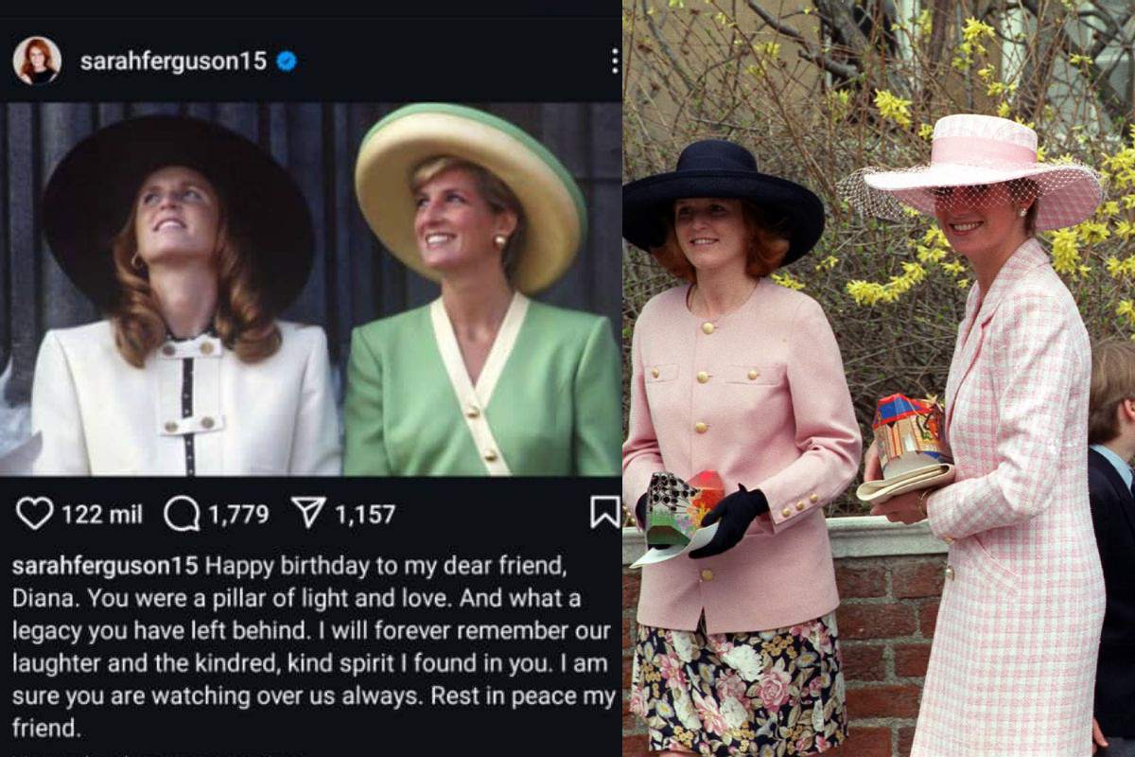The width and height of the screenshot is (1135, 757).
Task: Click the large green and cream hat
Action: (x=470, y=194)
